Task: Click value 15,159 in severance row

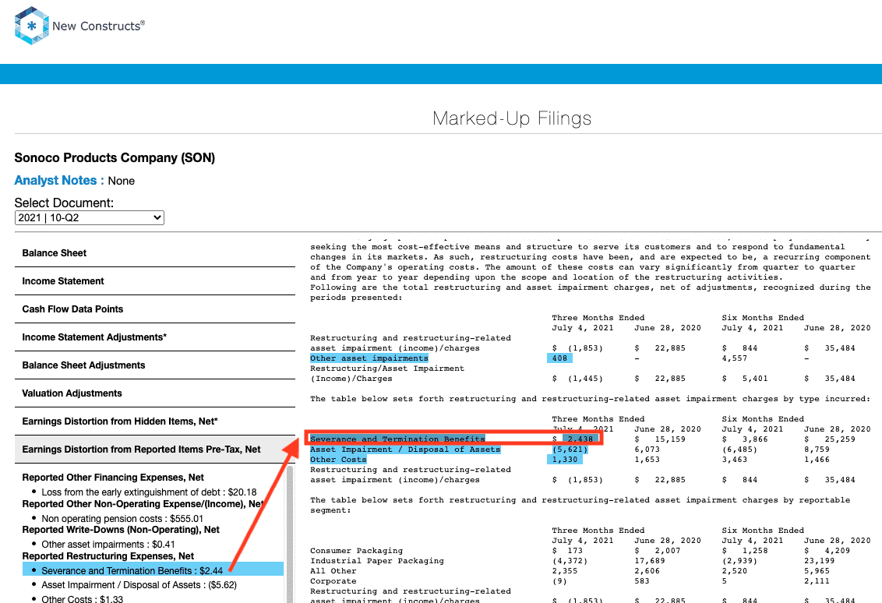Action: [x=670, y=439]
